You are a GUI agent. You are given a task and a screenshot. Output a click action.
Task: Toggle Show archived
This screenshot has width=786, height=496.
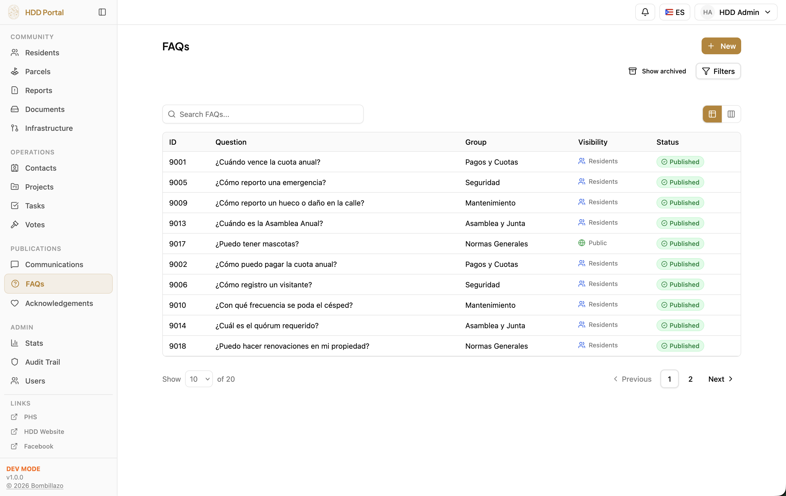[x=657, y=71]
